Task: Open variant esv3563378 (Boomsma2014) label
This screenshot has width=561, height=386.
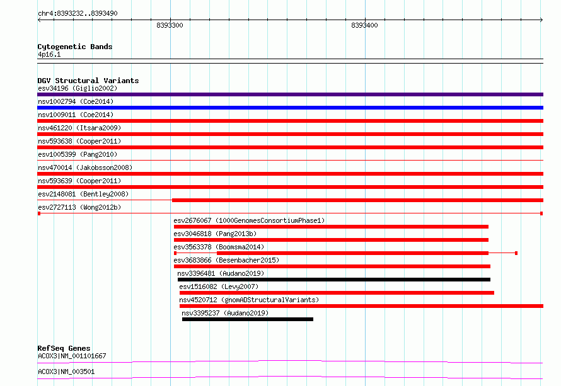Action: (219, 247)
